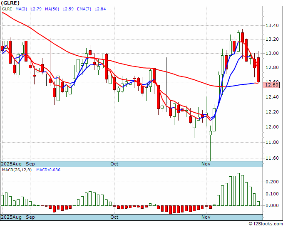
Task: Click the EMA(7) legend label
Action: [x=84, y=9]
